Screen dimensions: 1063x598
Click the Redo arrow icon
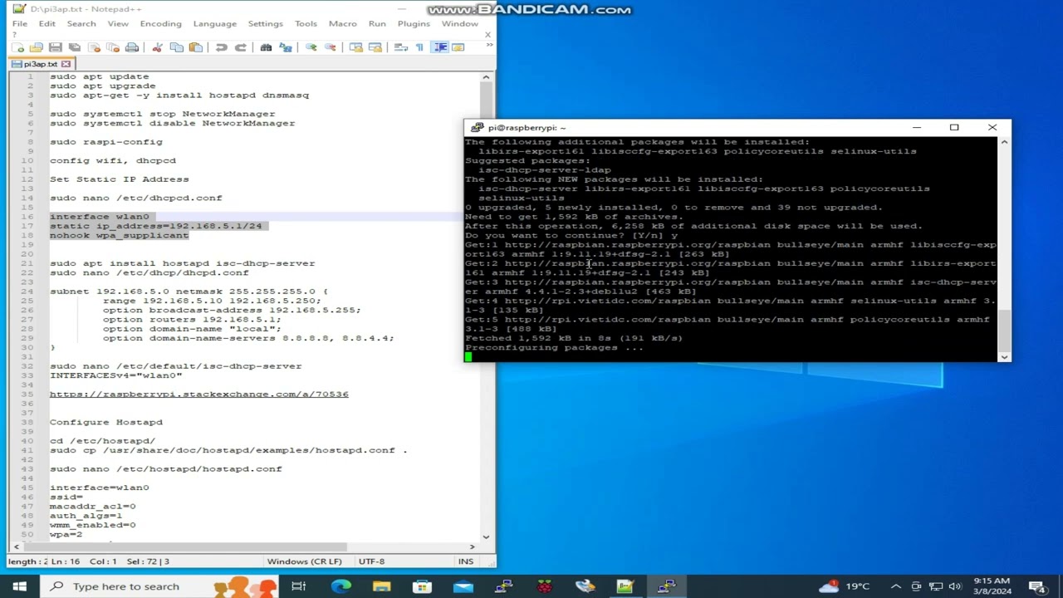click(x=241, y=47)
